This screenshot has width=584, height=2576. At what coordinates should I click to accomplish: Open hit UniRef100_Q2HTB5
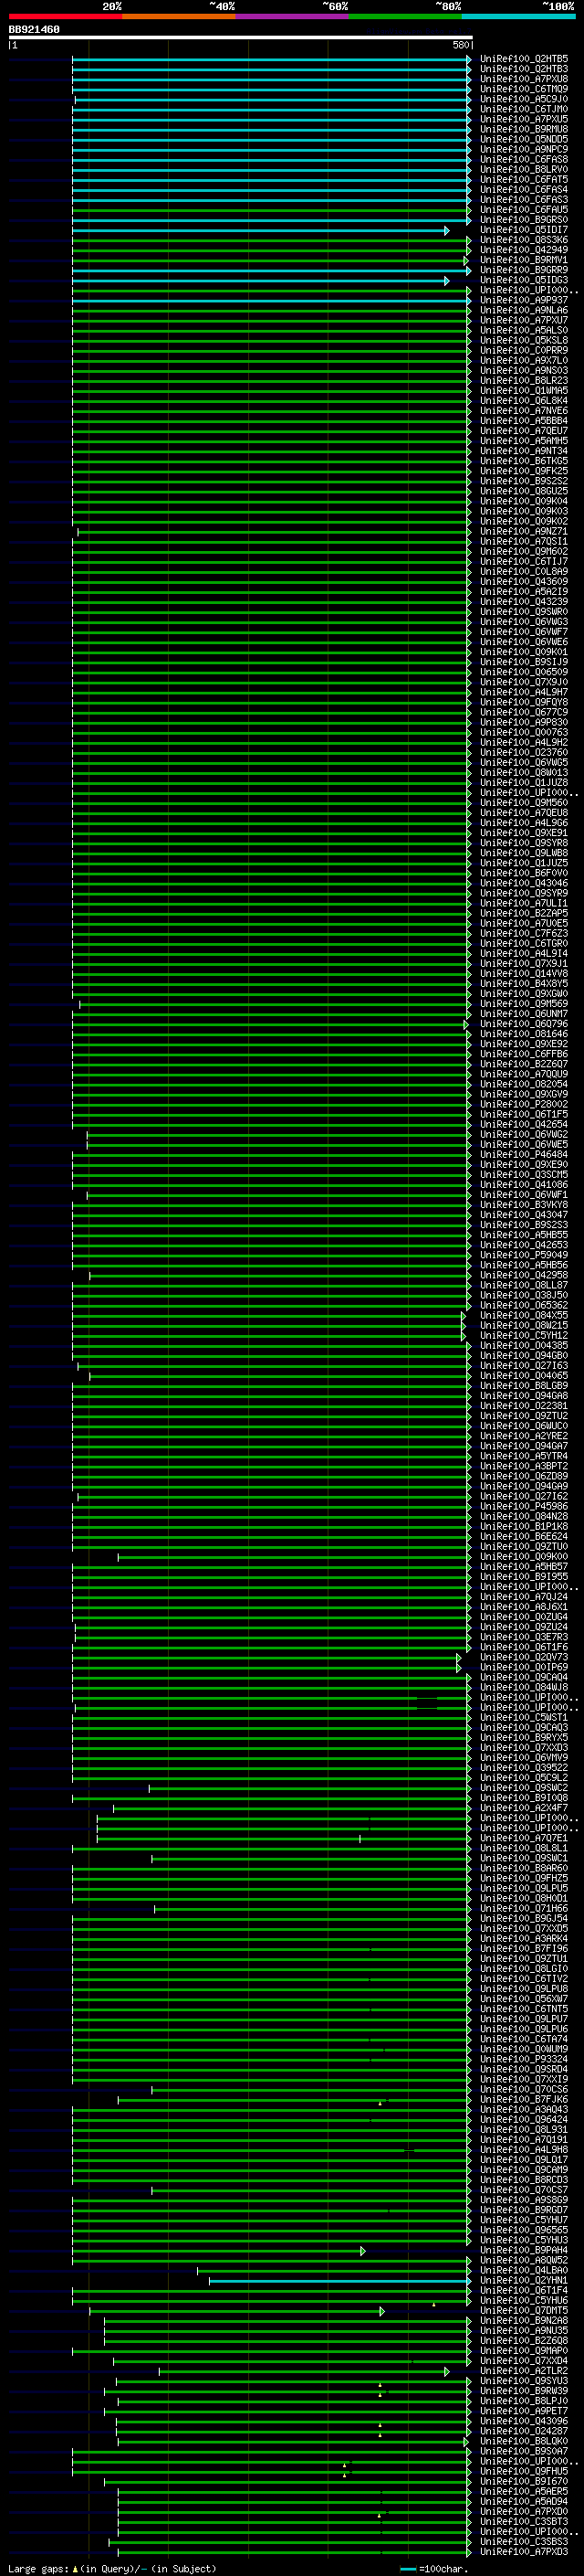524,60
